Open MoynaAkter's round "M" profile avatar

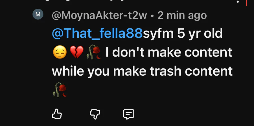38,14
